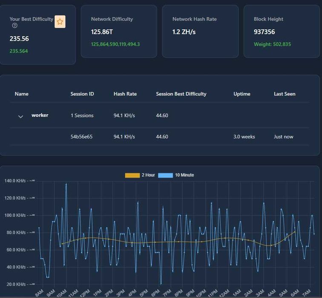Collapse the worker row chevron
The height and width of the screenshot is (298, 322).
click(20, 116)
